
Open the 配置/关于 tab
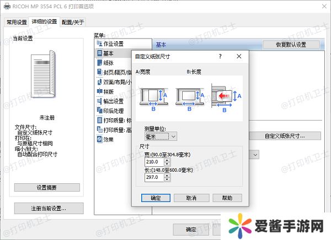click(x=73, y=22)
